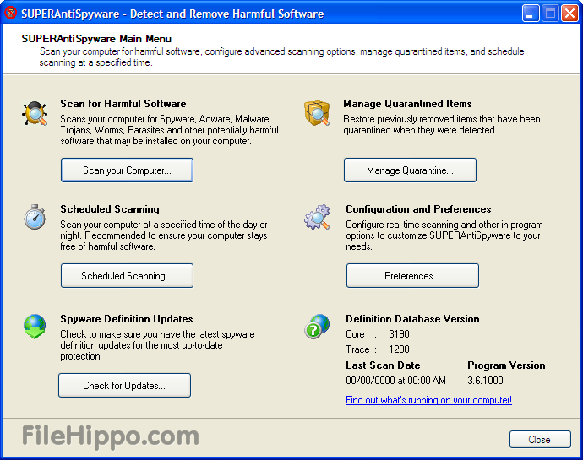583x460 pixels.
Task: Minimize the SUPERAntiSpyware window
Action: point(531,14)
